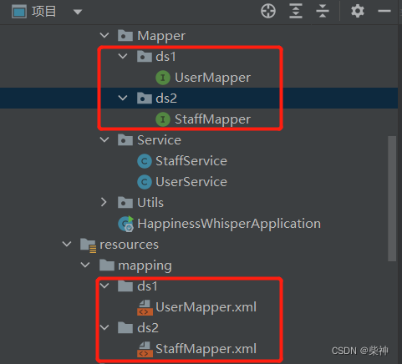Click the Expand All toolbar icon

point(296,11)
